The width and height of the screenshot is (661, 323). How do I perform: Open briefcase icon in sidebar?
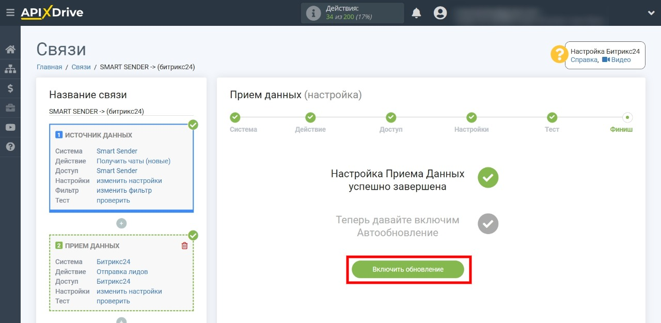pos(10,108)
